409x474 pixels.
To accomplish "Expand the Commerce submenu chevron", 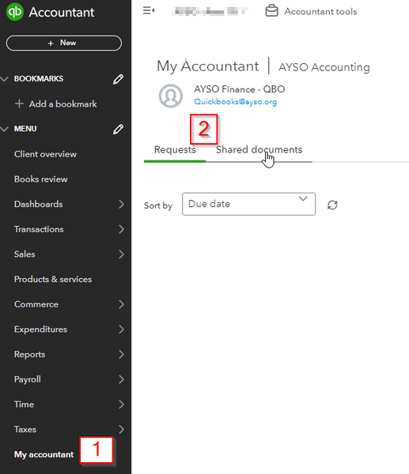I will 121,304.
